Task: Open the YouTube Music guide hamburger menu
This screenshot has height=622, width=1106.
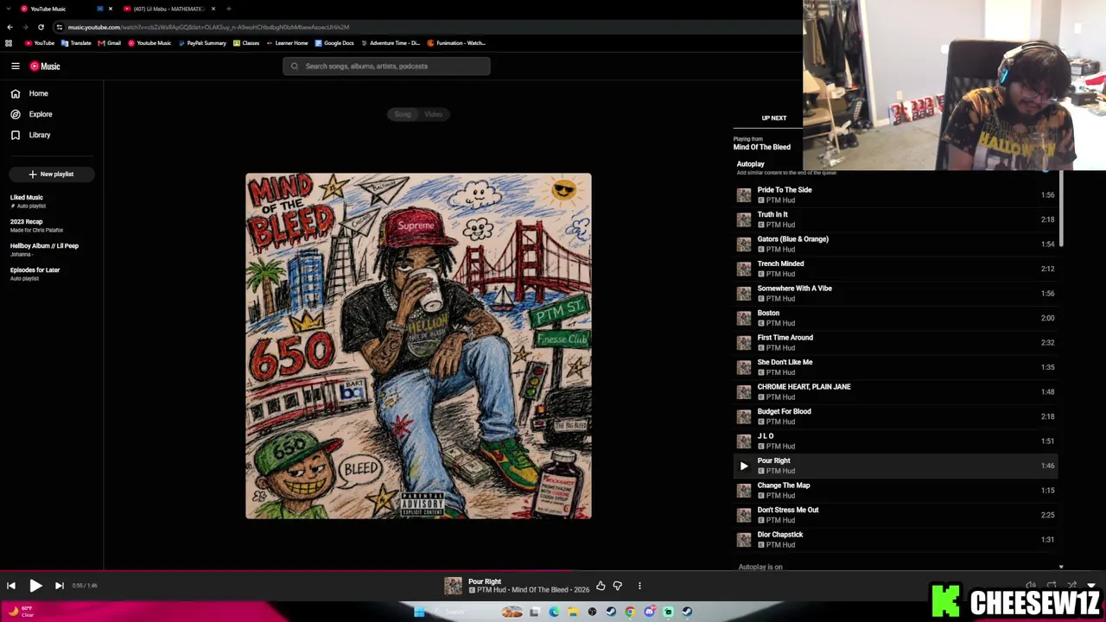Action: click(16, 67)
